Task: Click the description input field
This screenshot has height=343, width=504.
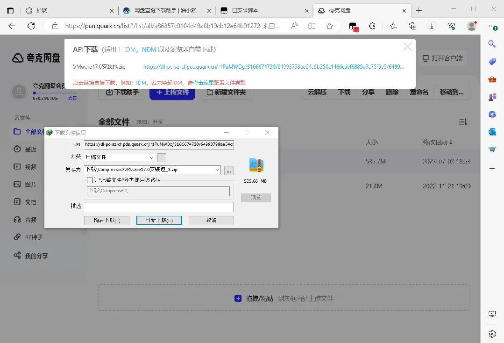Action: [x=159, y=207]
